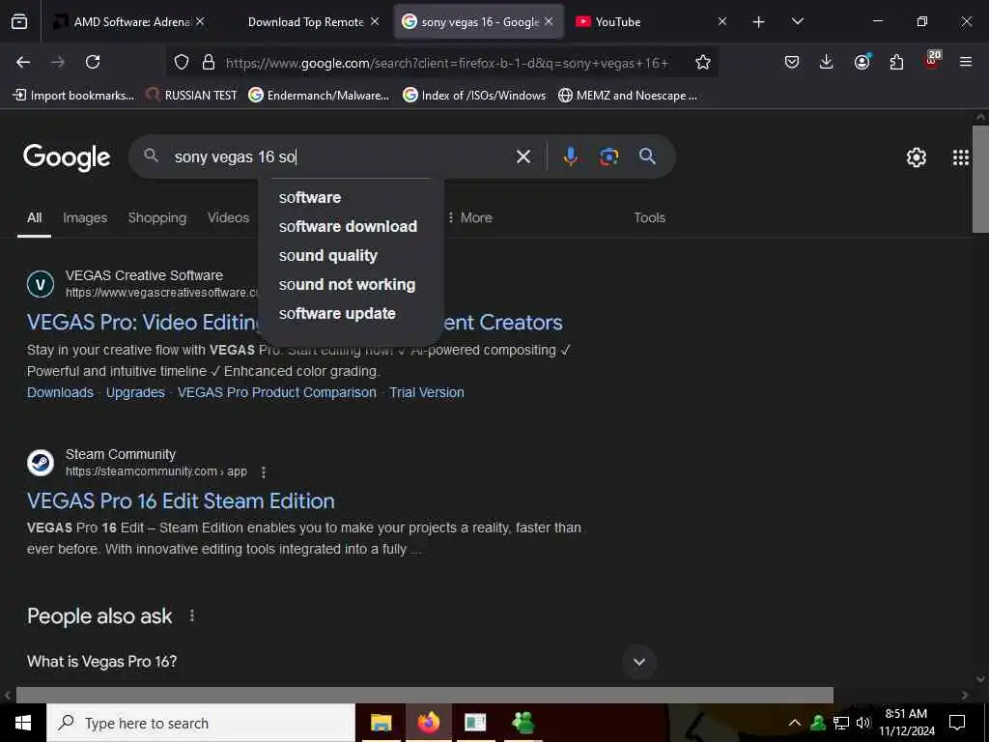Image resolution: width=989 pixels, height=742 pixels.
Task: Click the Windows taskbar search box
Action: click(x=201, y=723)
